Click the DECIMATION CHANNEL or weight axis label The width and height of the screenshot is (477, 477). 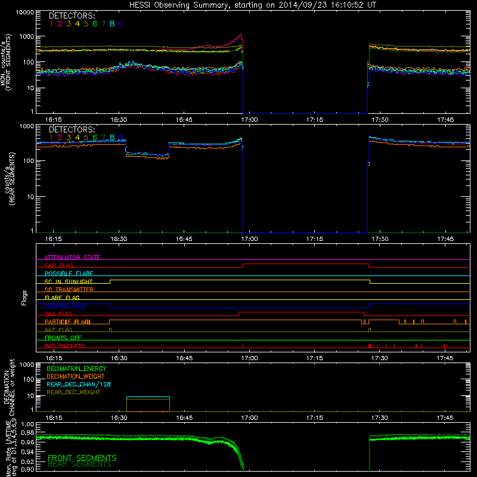9,387
